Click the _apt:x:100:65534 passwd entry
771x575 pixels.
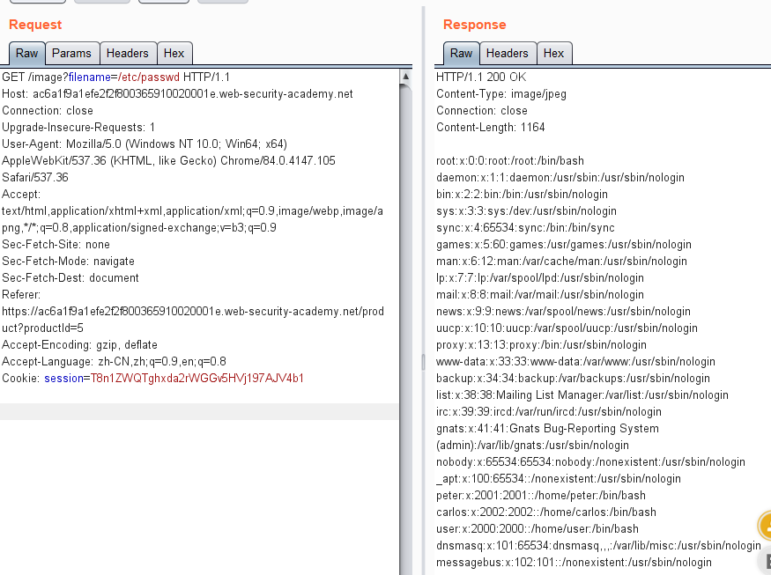click(559, 478)
